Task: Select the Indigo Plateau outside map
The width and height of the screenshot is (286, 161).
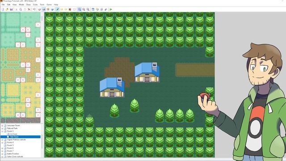Action: tap(17, 140)
